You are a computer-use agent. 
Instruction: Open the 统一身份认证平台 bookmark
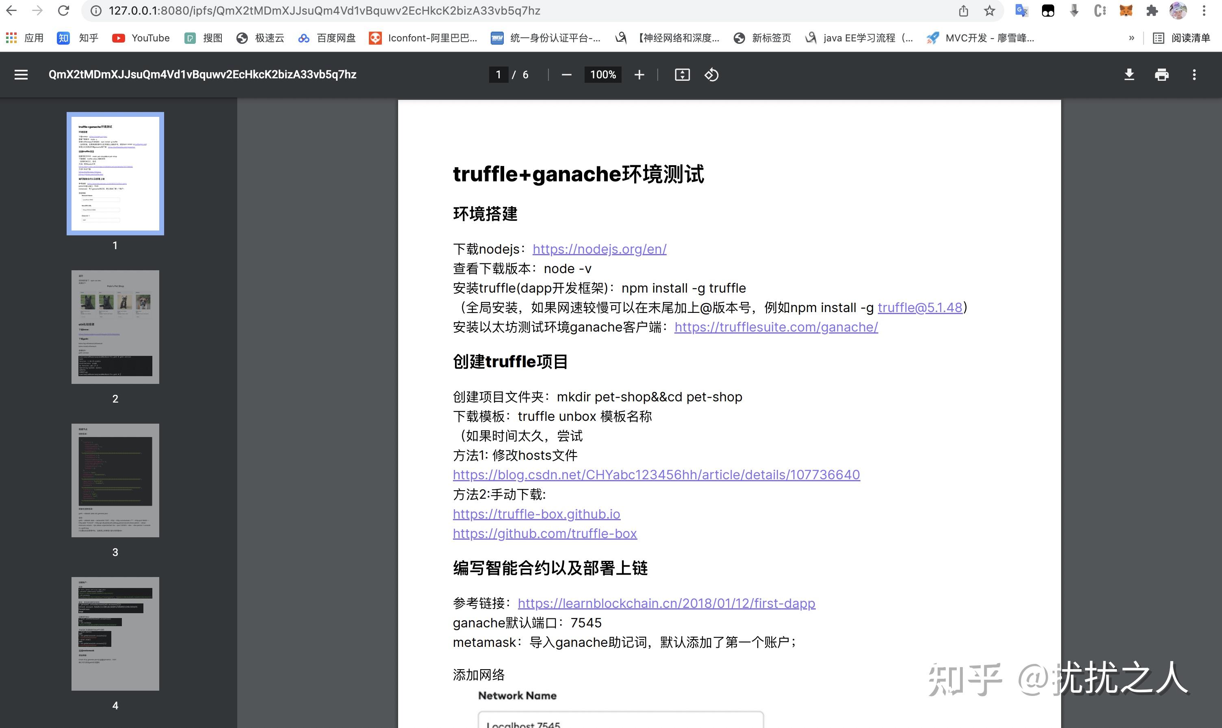tap(546, 38)
